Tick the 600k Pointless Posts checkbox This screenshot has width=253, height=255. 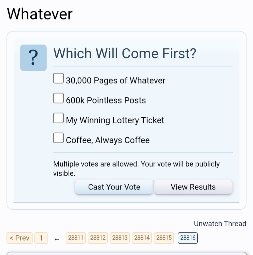[58, 98]
